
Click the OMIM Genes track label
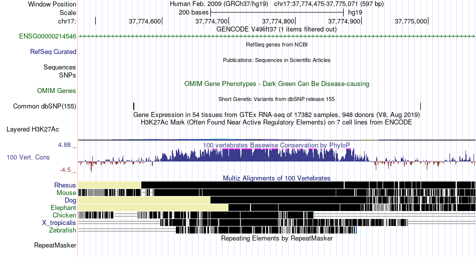pos(57,90)
